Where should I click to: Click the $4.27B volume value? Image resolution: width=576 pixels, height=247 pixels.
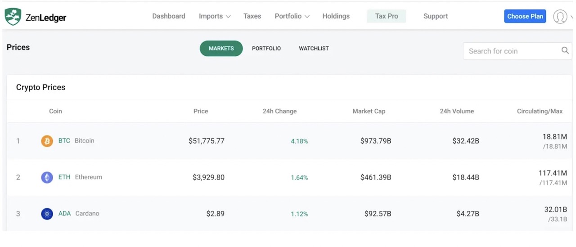pyautogui.click(x=468, y=214)
